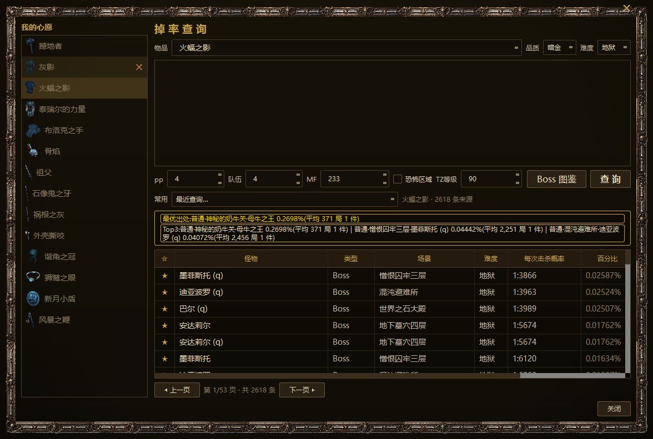
Task: Remove 灰影 from wishlist with its X
Action: (x=139, y=67)
